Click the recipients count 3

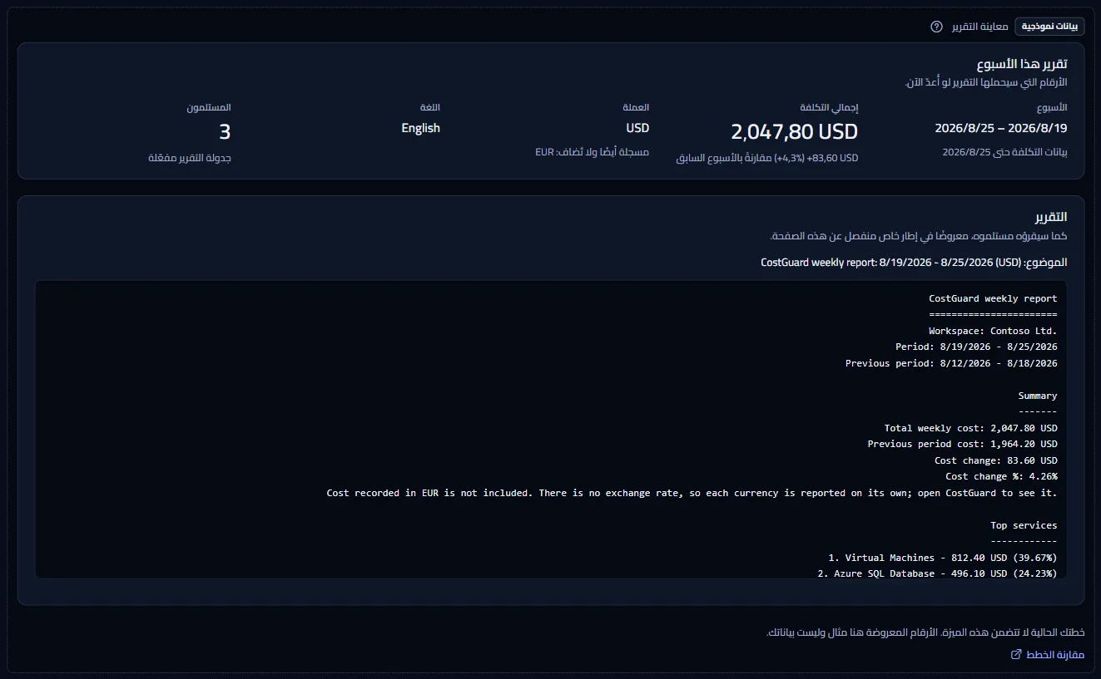225,131
